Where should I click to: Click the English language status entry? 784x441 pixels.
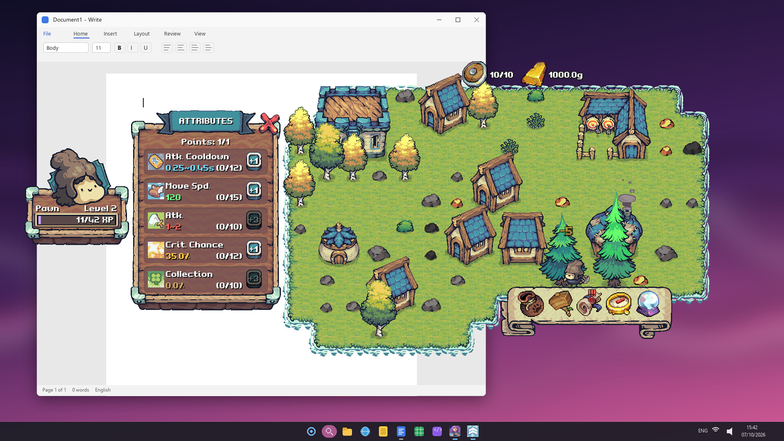[102, 390]
